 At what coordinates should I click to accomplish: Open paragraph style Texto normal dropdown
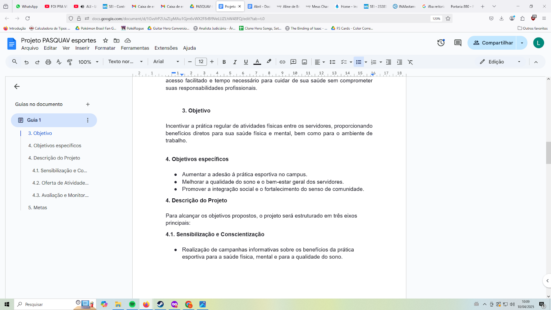tap(125, 62)
